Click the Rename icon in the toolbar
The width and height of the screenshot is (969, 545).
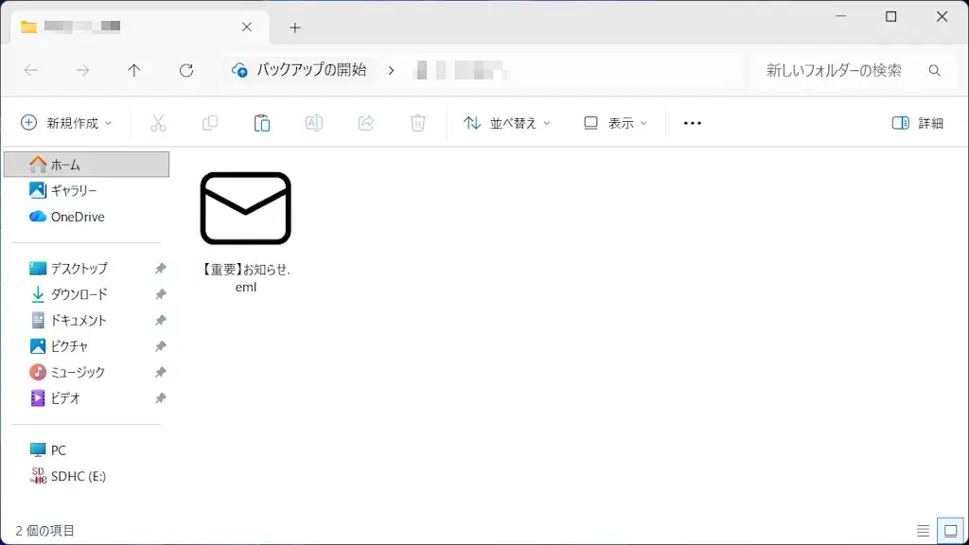coord(313,122)
